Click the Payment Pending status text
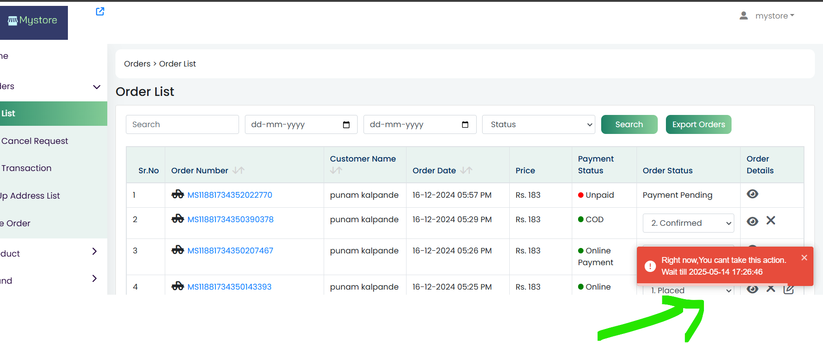Screen dimensions: 823x343 [677, 195]
